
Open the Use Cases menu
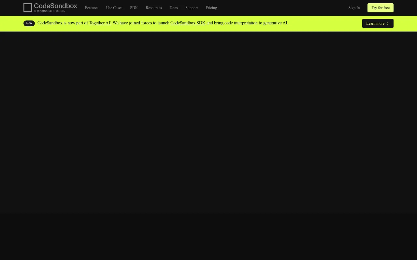click(114, 8)
